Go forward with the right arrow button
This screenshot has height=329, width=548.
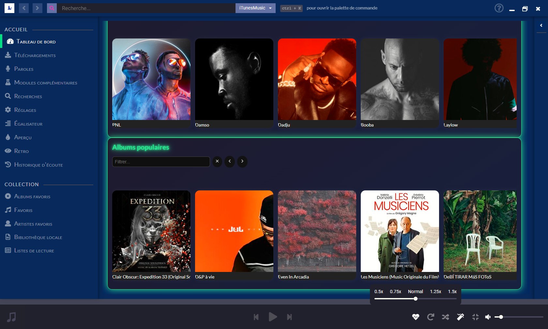click(38, 8)
